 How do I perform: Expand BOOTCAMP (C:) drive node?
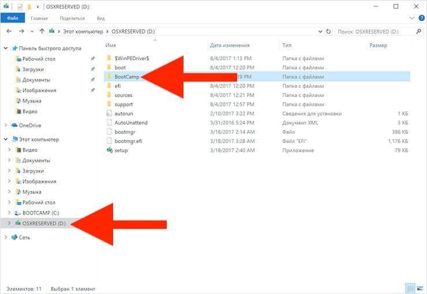pos(9,213)
